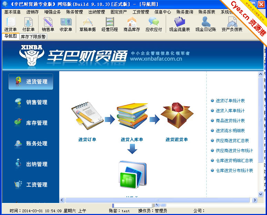The height and width of the screenshot is (215, 267).
Task: Click the 时间 status bar entry
Action: pyautogui.click(x=48, y=211)
